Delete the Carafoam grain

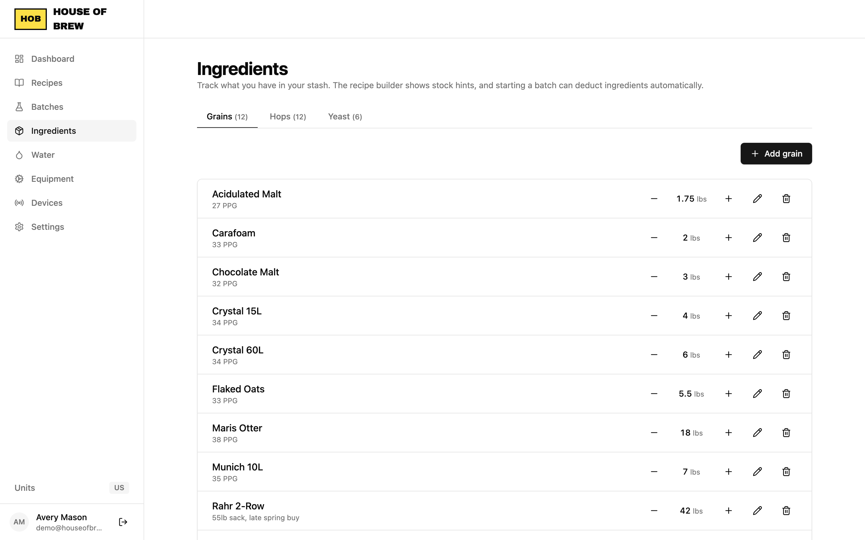(786, 238)
